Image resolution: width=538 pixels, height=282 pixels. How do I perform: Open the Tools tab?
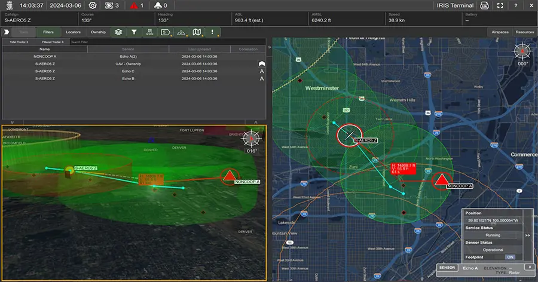point(24,32)
